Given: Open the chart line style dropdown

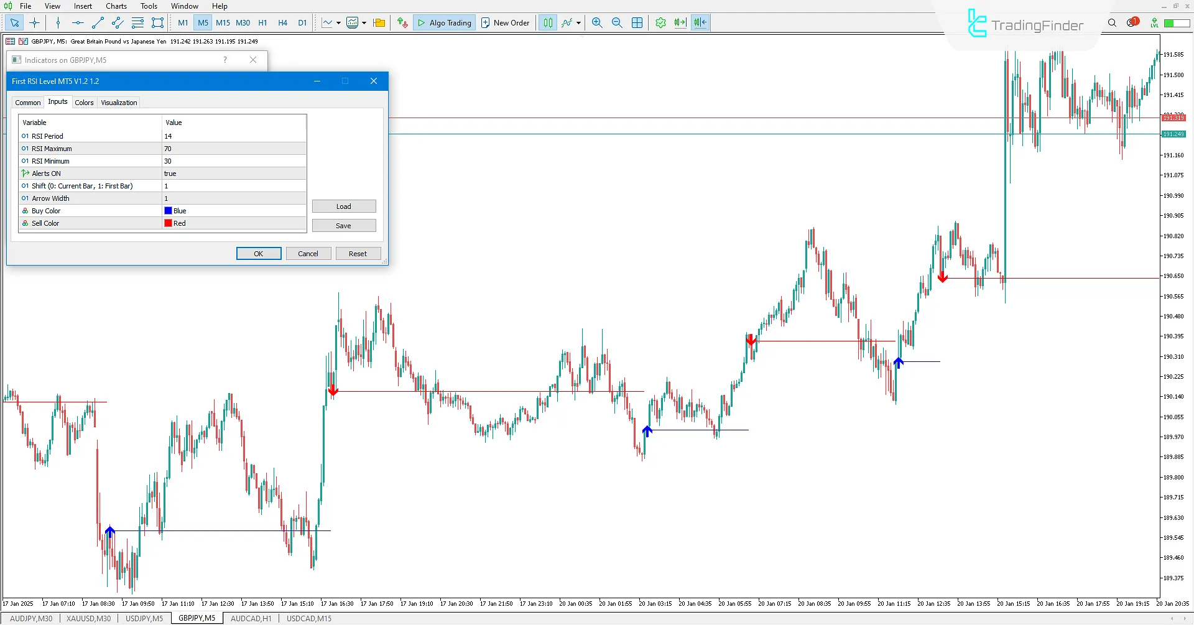Looking at the screenshot, I should pos(339,22).
